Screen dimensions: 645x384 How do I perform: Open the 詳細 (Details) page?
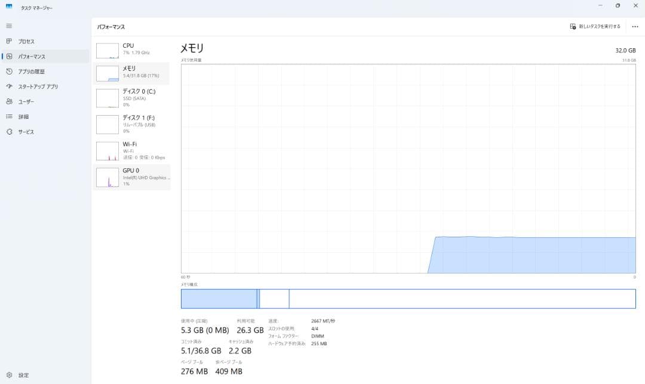25,116
